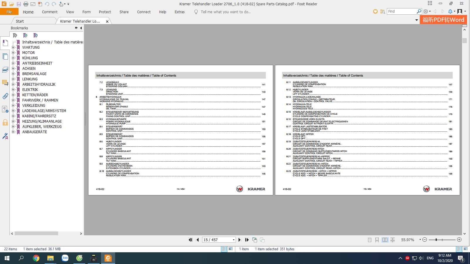This screenshot has height=264, width=470.
Task: Click the heart favorites icon near Find
Action: 375,11
